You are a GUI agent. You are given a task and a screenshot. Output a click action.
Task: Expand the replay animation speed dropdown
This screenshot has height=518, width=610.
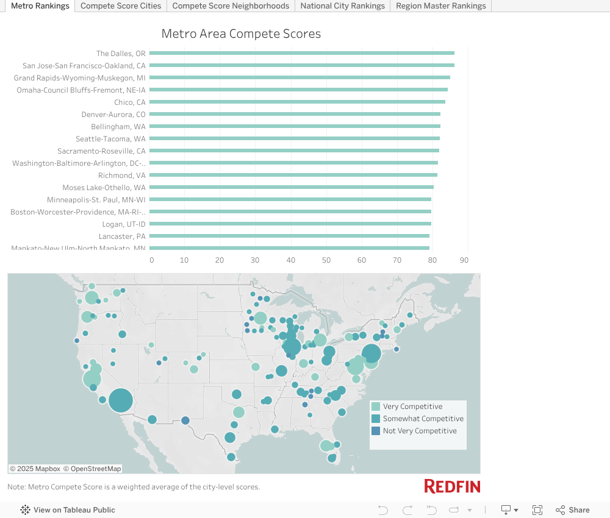coord(470,510)
